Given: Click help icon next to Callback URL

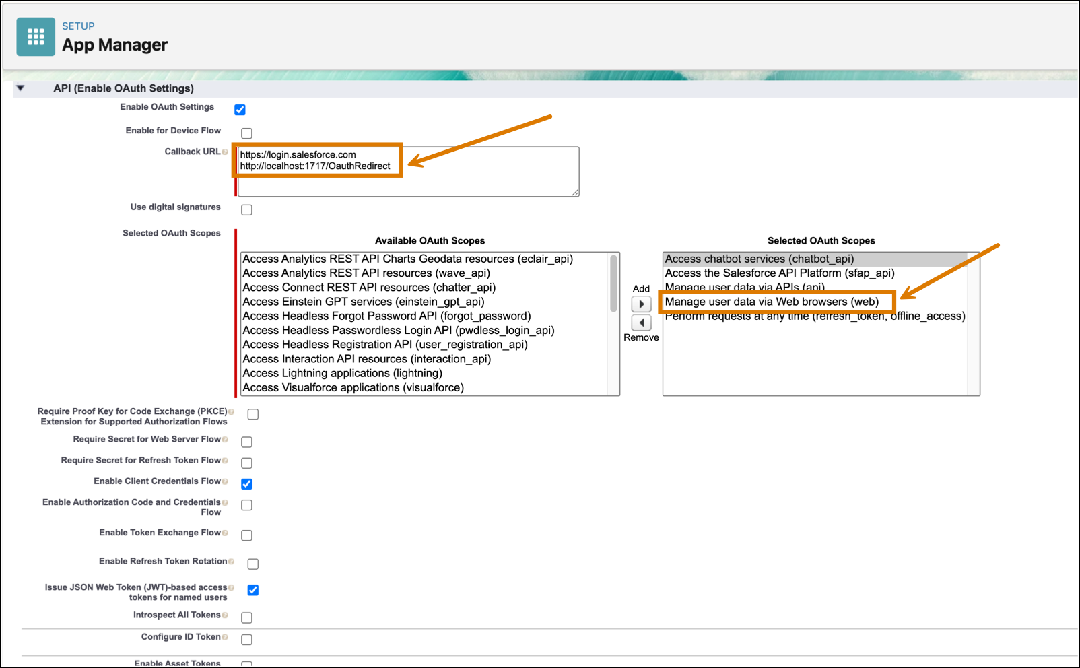Looking at the screenshot, I should (x=225, y=152).
